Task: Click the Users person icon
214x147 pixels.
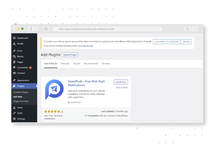Action: (14, 108)
